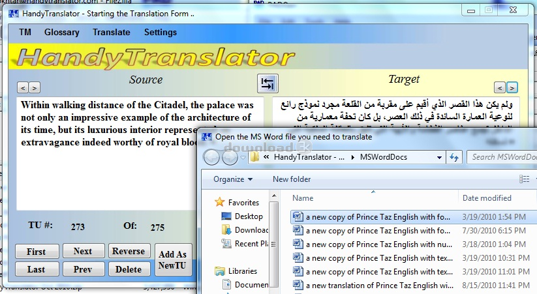Change the view via views icon
This screenshot has width=537, height=294.
click(x=525, y=179)
